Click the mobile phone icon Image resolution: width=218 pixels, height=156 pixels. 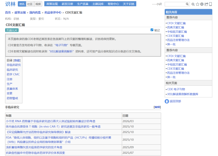(x=210, y=4)
